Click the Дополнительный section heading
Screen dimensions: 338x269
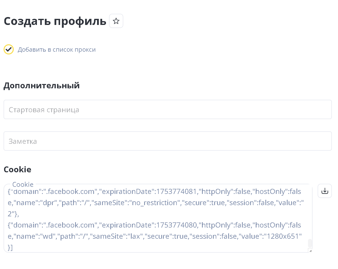[x=42, y=86]
